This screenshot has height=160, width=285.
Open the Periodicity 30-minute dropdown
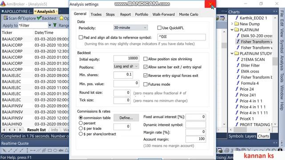(130, 28)
